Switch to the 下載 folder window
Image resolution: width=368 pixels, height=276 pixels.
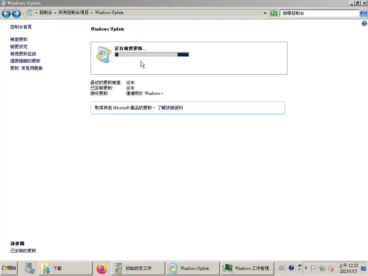(x=66, y=268)
